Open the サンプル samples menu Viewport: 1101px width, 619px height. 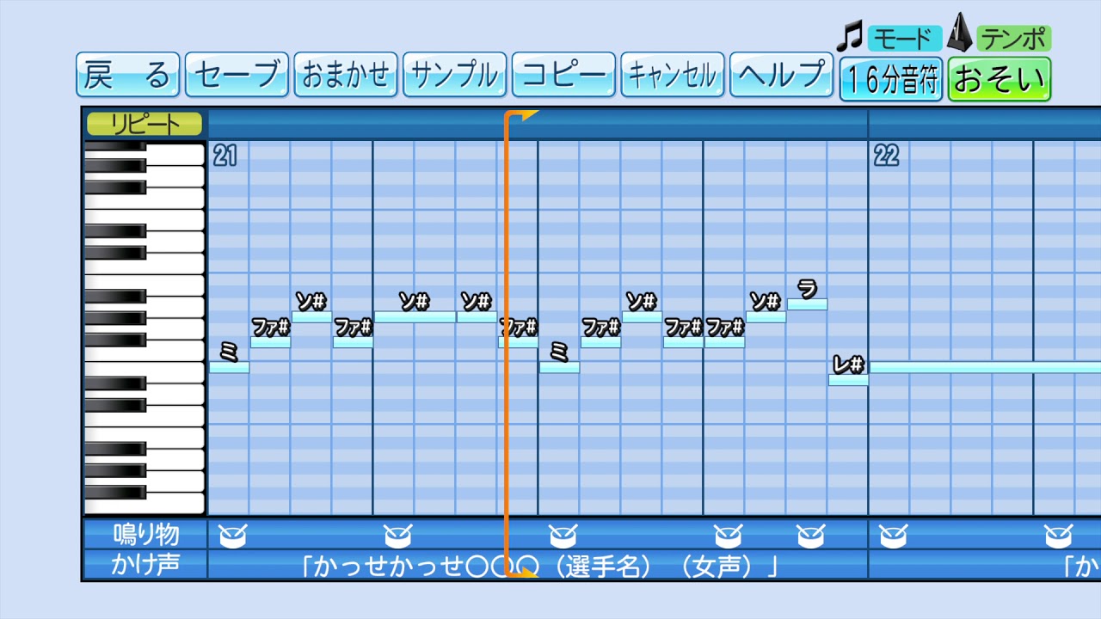tap(454, 76)
